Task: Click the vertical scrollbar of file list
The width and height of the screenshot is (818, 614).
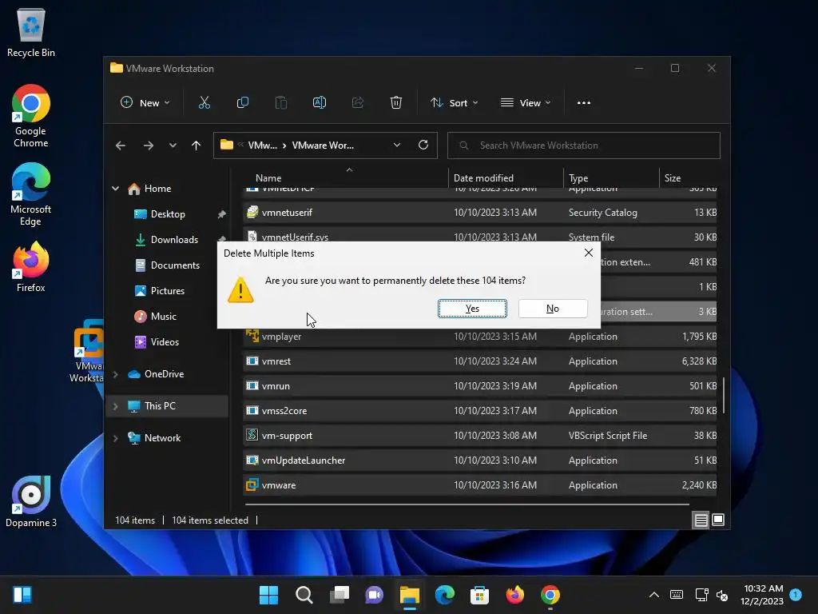Action: click(724, 396)
